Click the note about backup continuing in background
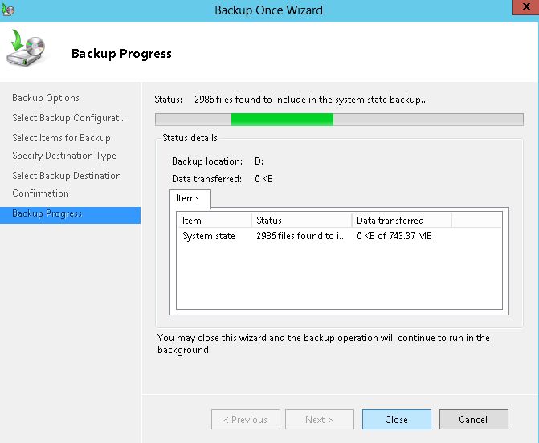Screen dimensions: 539x443 pos(324,343)
